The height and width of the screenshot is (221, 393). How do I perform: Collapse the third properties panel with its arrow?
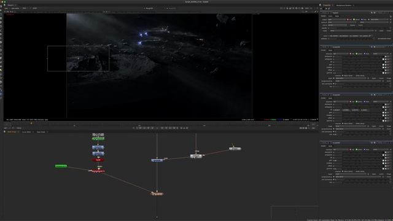click(x=322, y=95)
